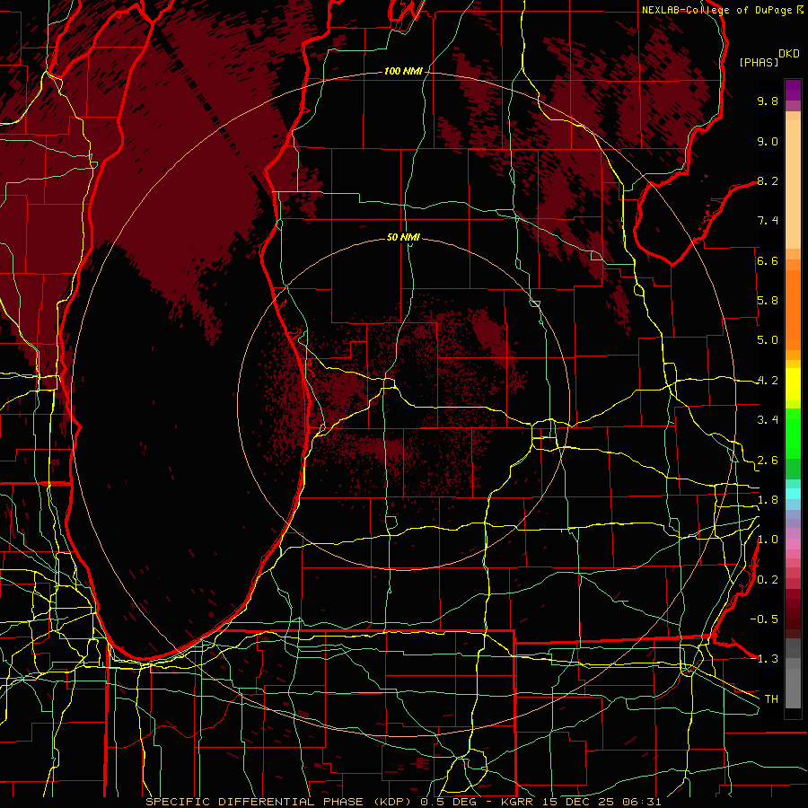Click the 6.6 legend value

point(768,260)
